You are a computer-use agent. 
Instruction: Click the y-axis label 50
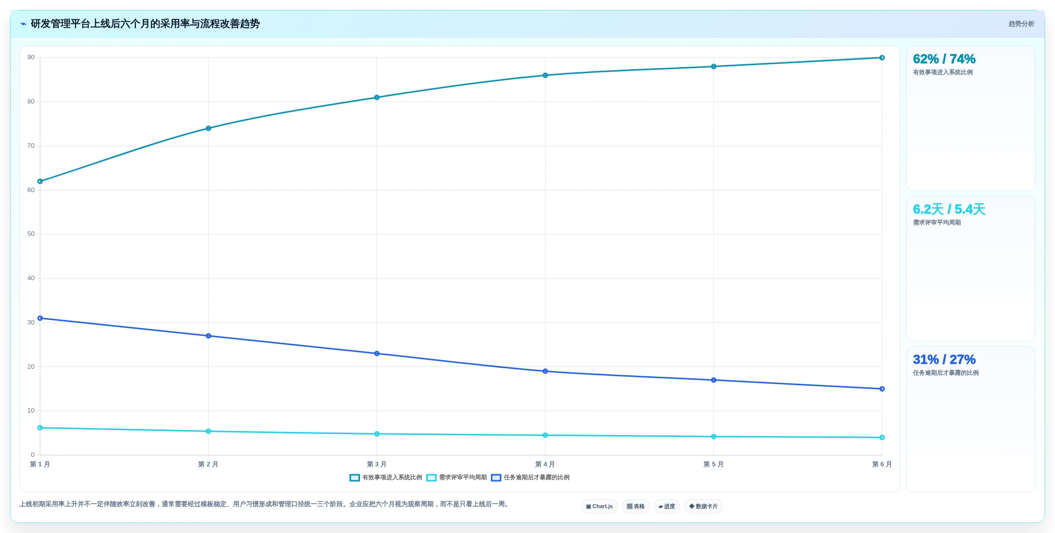31,234
